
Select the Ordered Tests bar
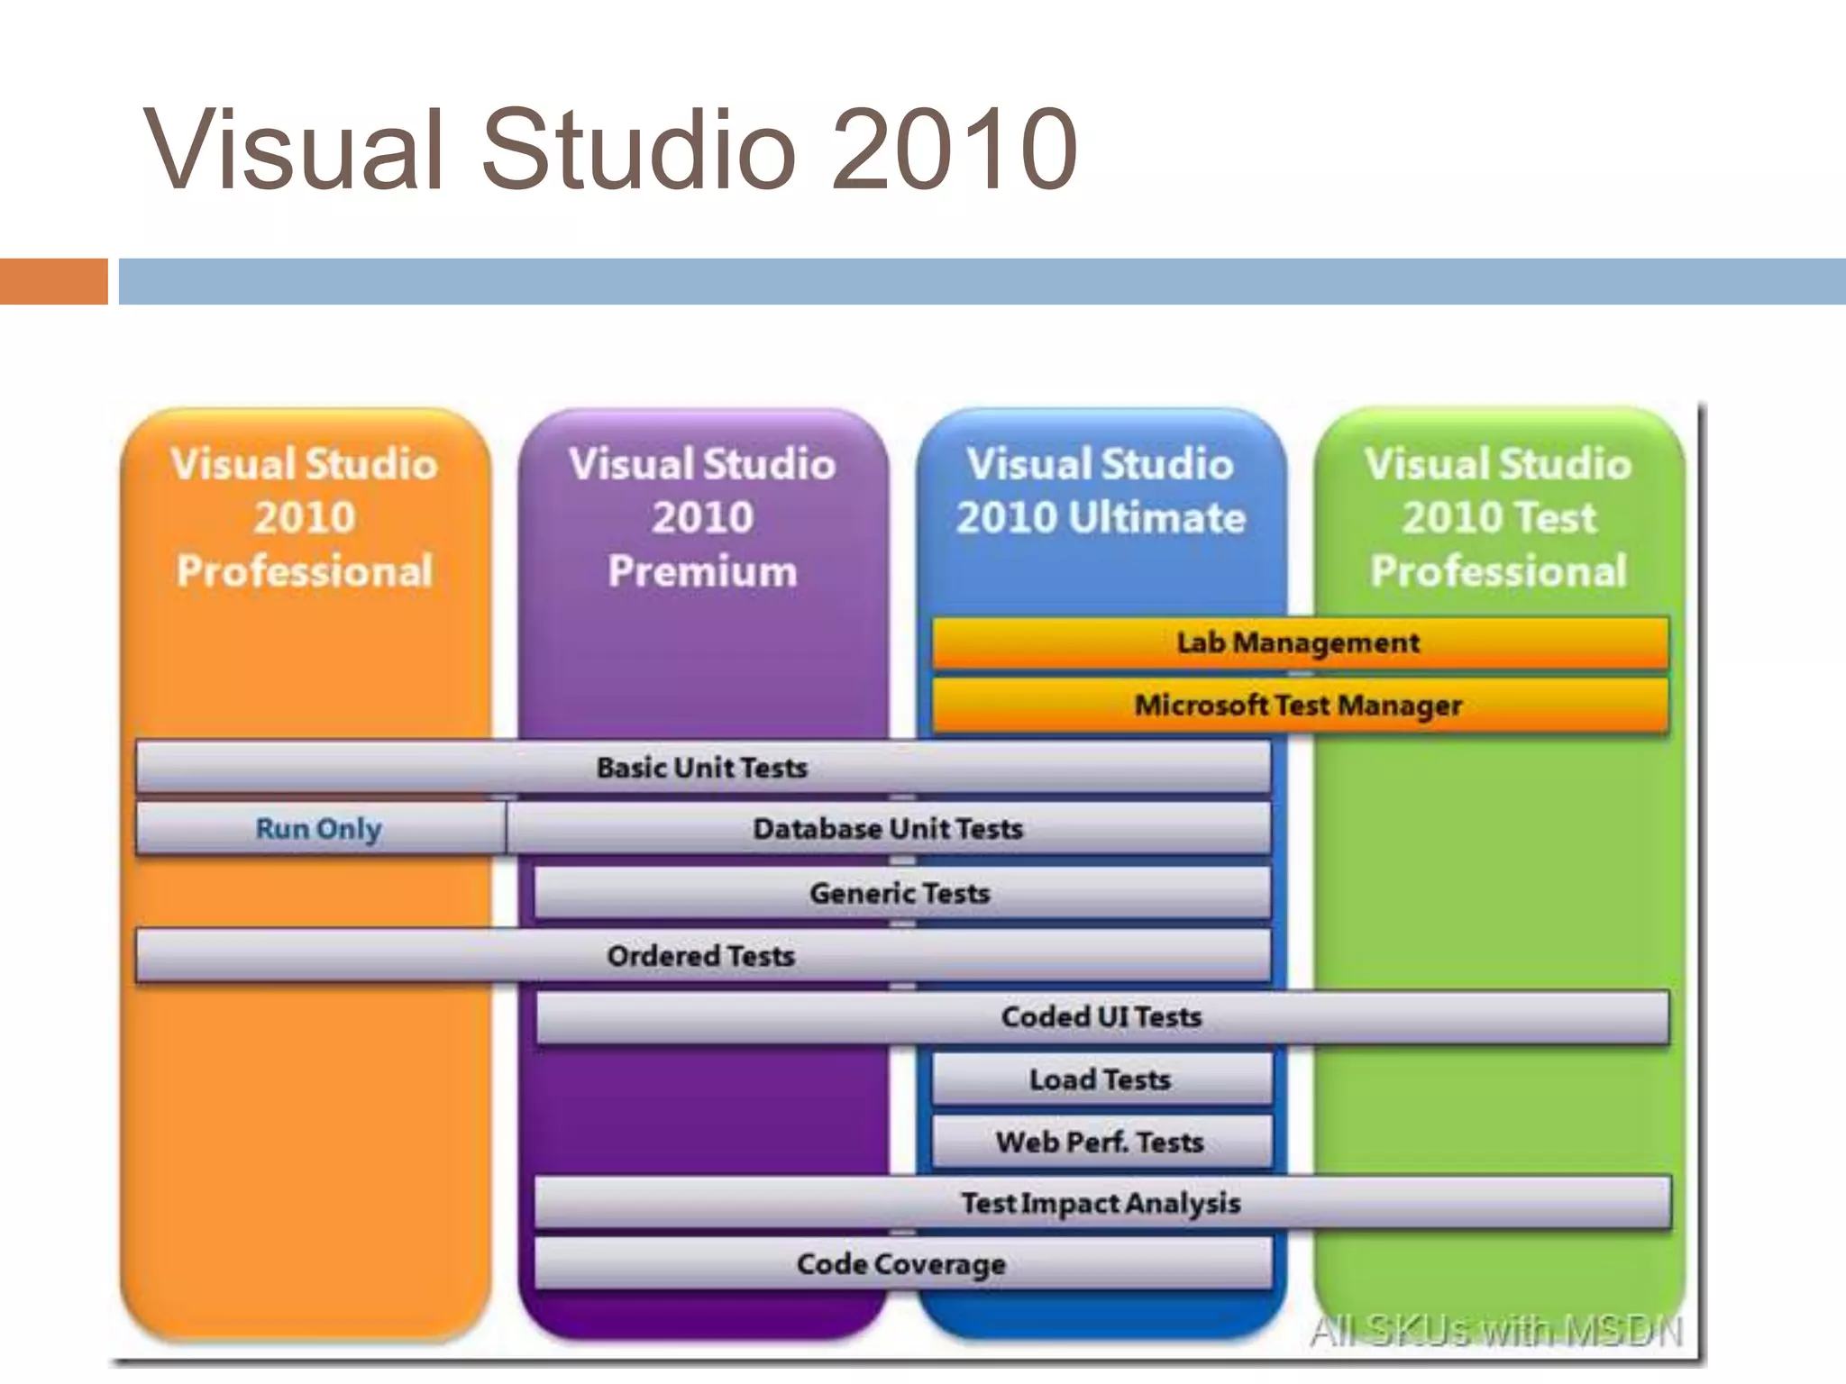click(x=701, y=955)
